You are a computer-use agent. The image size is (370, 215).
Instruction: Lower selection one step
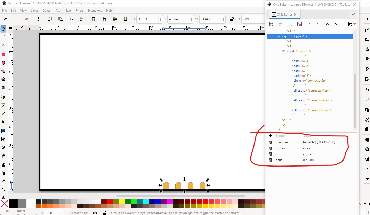115,19
